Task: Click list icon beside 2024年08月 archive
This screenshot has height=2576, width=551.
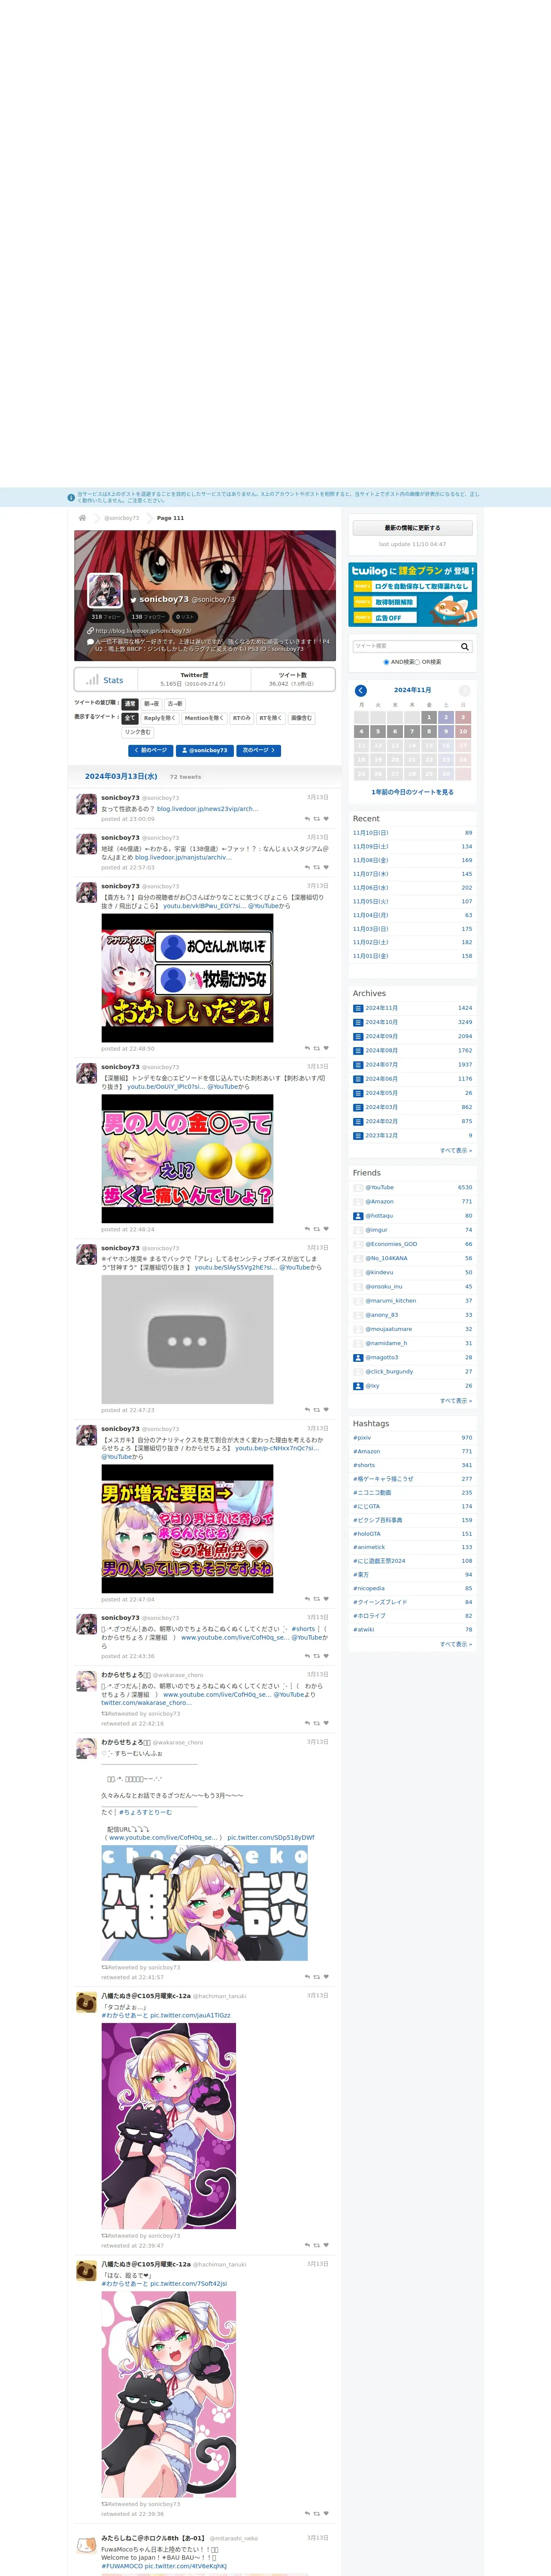Action: [x=358, y=1051]
